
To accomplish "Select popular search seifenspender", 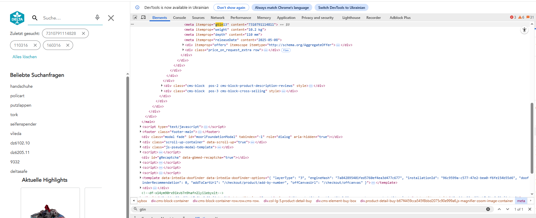I will 23,124.
